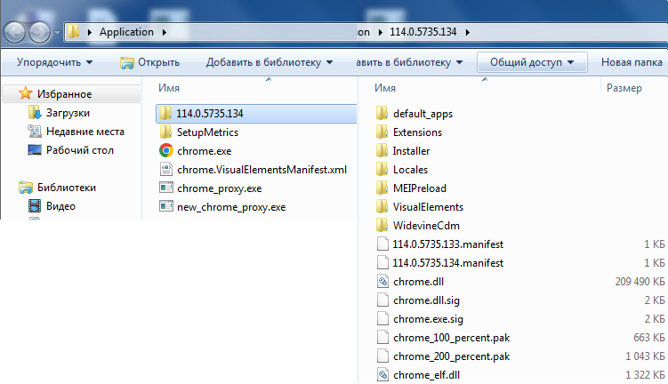Open Общий доступ dropdown
The height and width of the screenshot is (384, 668).
pyautogui.click(x=532, y=62)
